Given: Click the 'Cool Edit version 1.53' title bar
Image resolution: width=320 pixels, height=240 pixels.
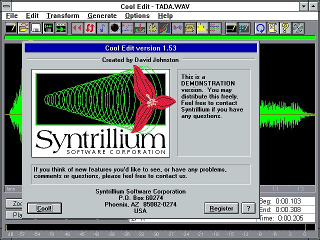Looking at the screenshot, I should coord(141,48).
